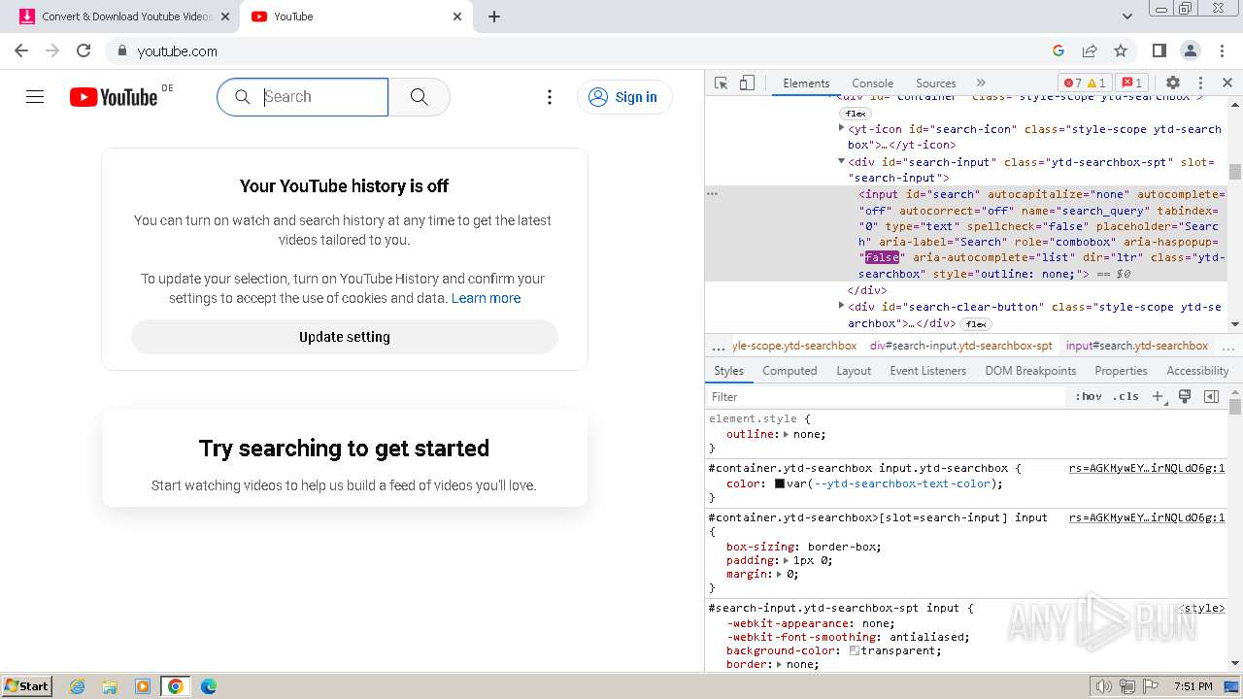Viewport: 1243px width, 699px height.
Task: Switch to the Elements tab
Action: point(806,83)
